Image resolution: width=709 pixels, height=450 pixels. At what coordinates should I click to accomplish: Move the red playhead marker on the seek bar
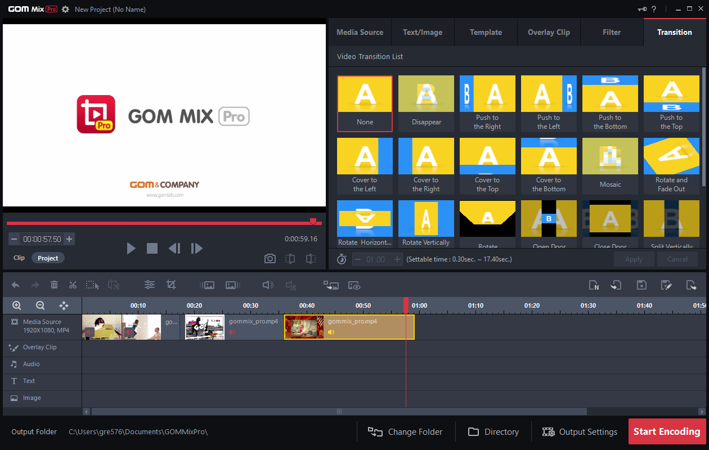point(313,220)
